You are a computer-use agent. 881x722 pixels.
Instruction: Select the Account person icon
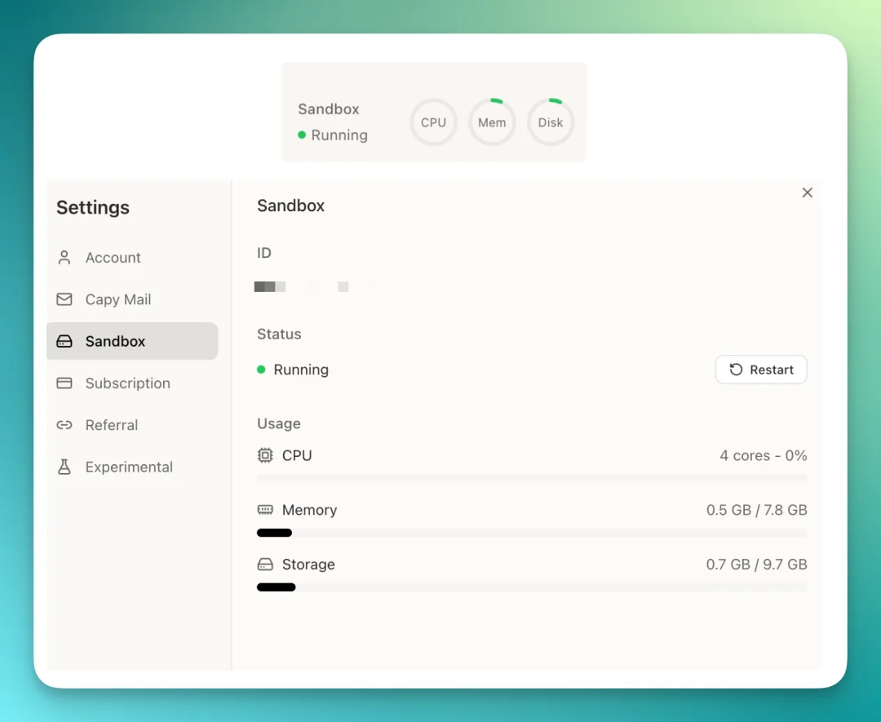pyautogui.click(x=64, y=257)
